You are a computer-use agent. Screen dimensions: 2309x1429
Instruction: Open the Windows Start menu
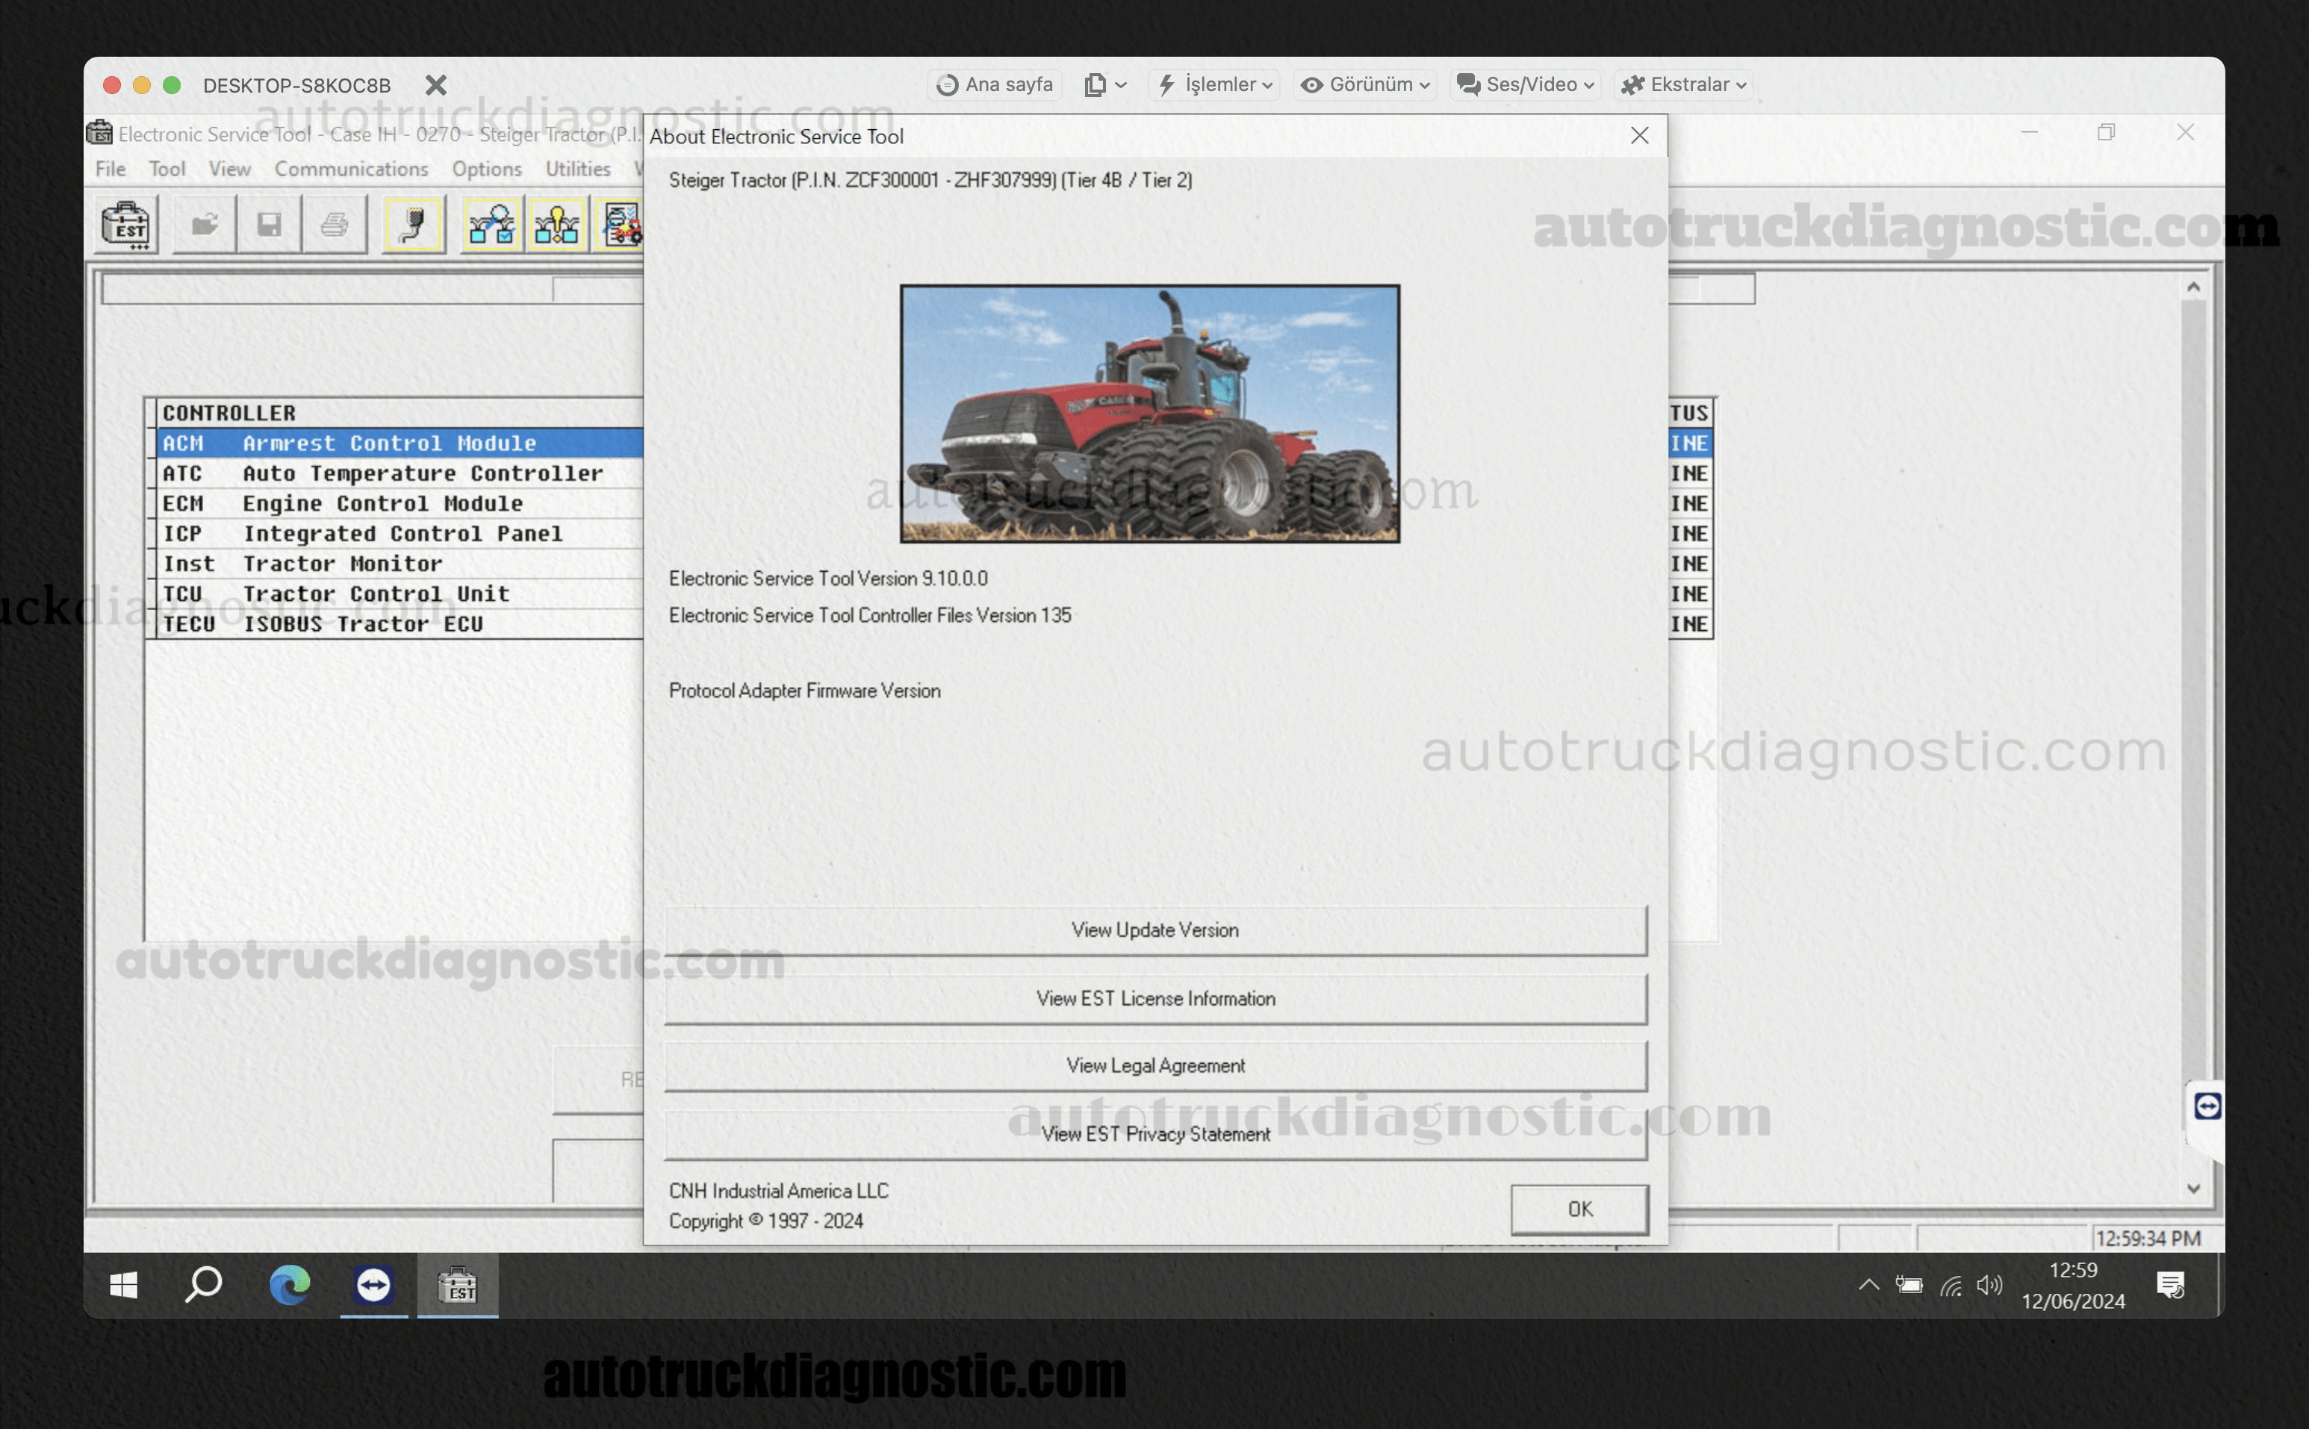coord(123,1286)
